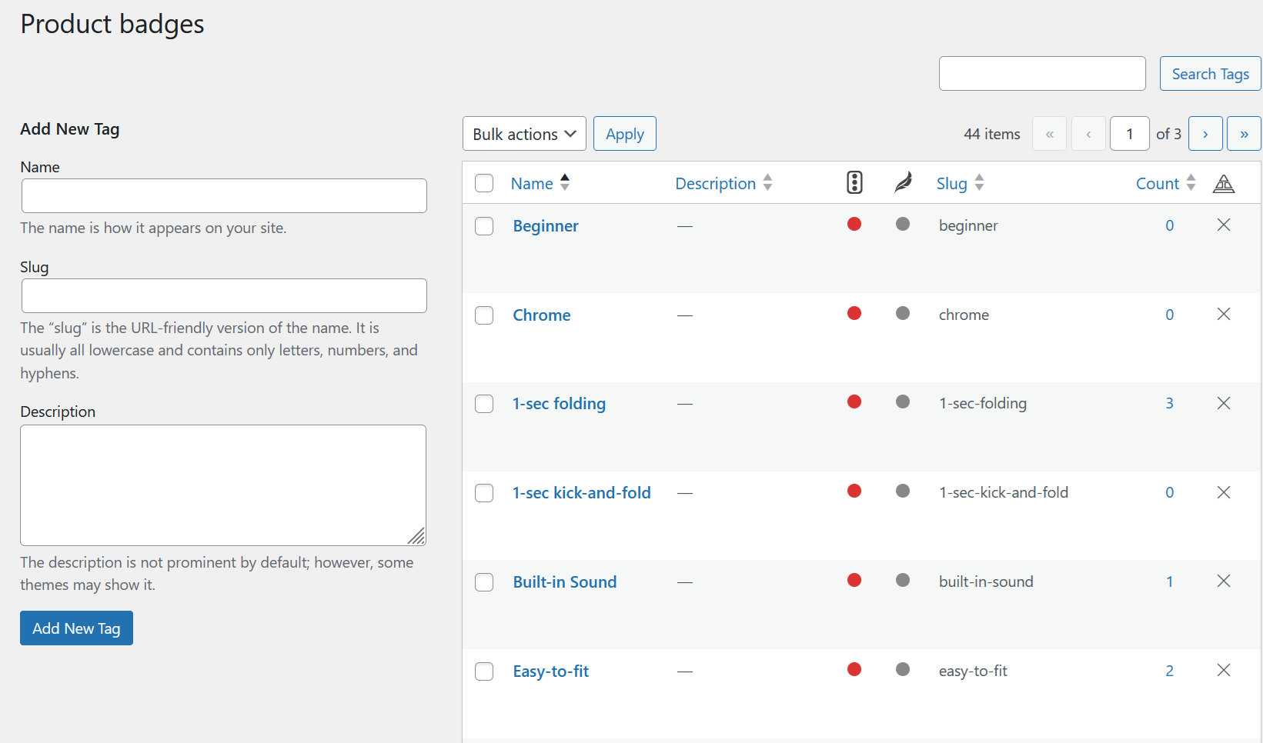
Task: Tick the Easy-to-fit checkbox
Action: (484, 671)
